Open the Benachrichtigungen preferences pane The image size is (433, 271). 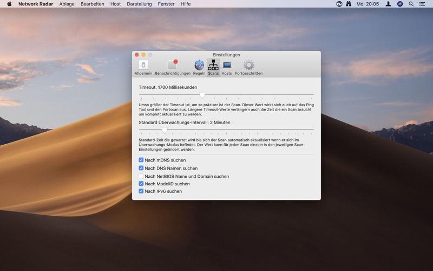point(173,67)
